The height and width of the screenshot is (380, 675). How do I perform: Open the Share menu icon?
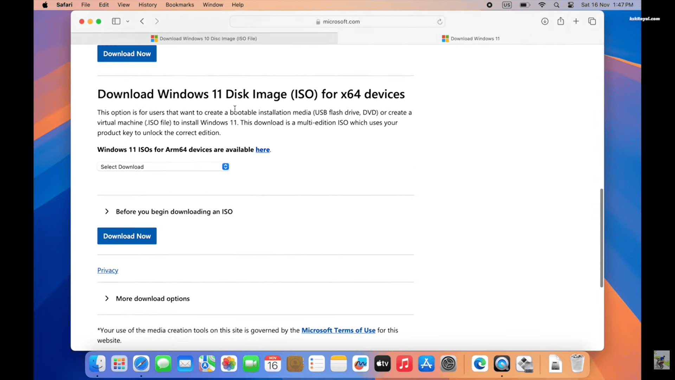click(560, 21)
